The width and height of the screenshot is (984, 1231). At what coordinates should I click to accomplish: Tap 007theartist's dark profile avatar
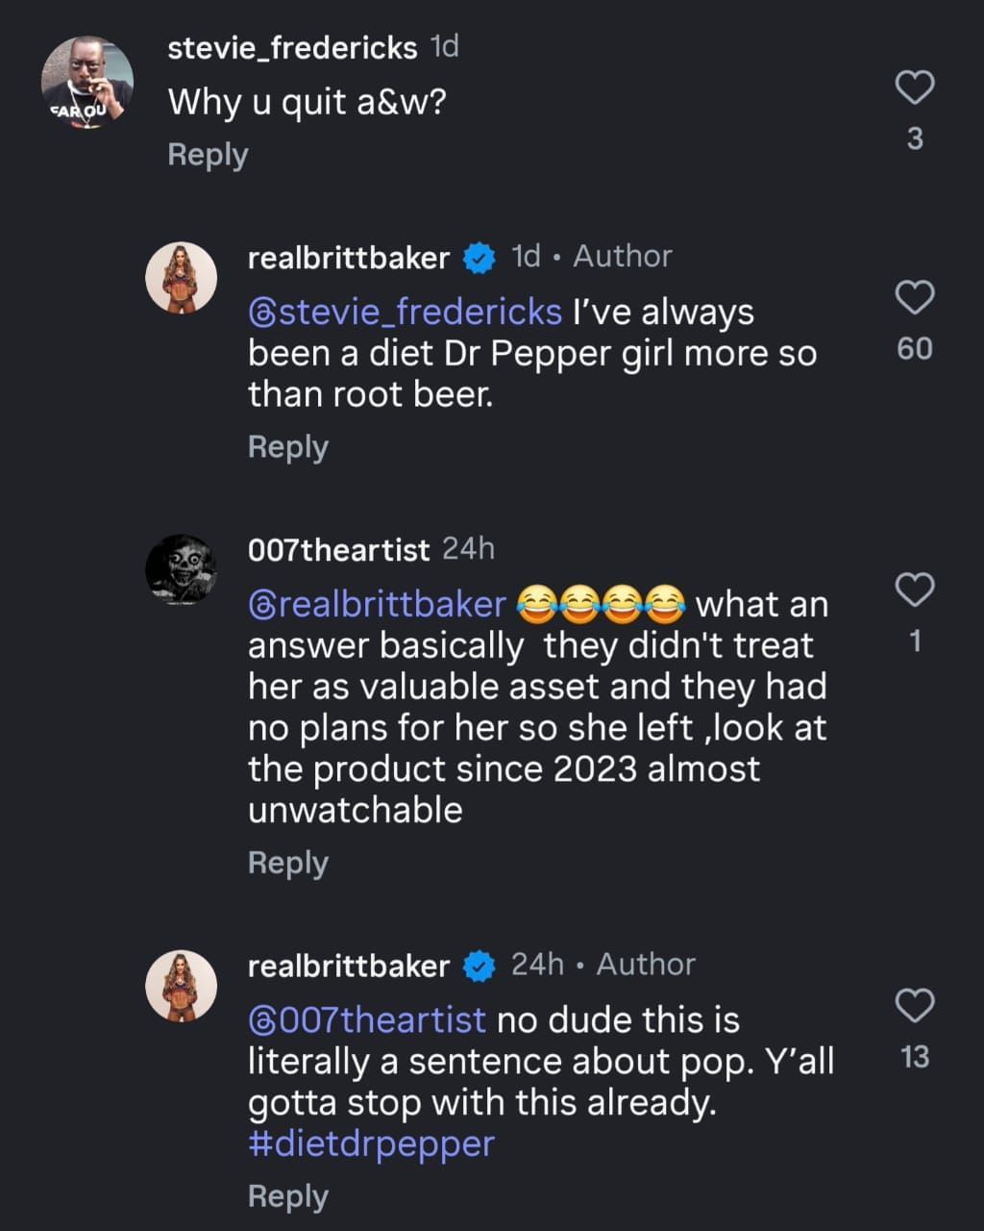tap(181, 570)
